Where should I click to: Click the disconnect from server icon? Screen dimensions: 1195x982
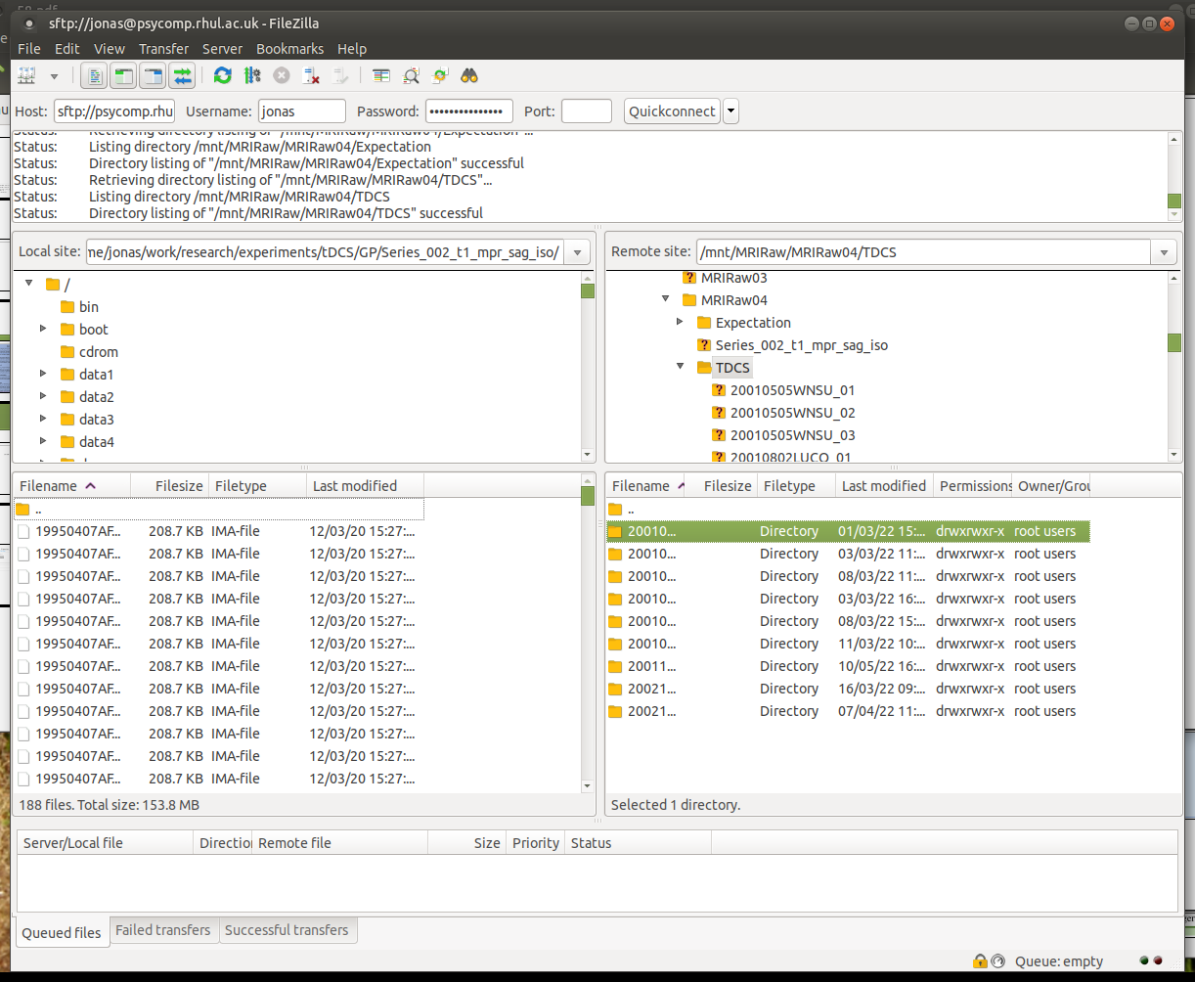click(x=312, y=75)
